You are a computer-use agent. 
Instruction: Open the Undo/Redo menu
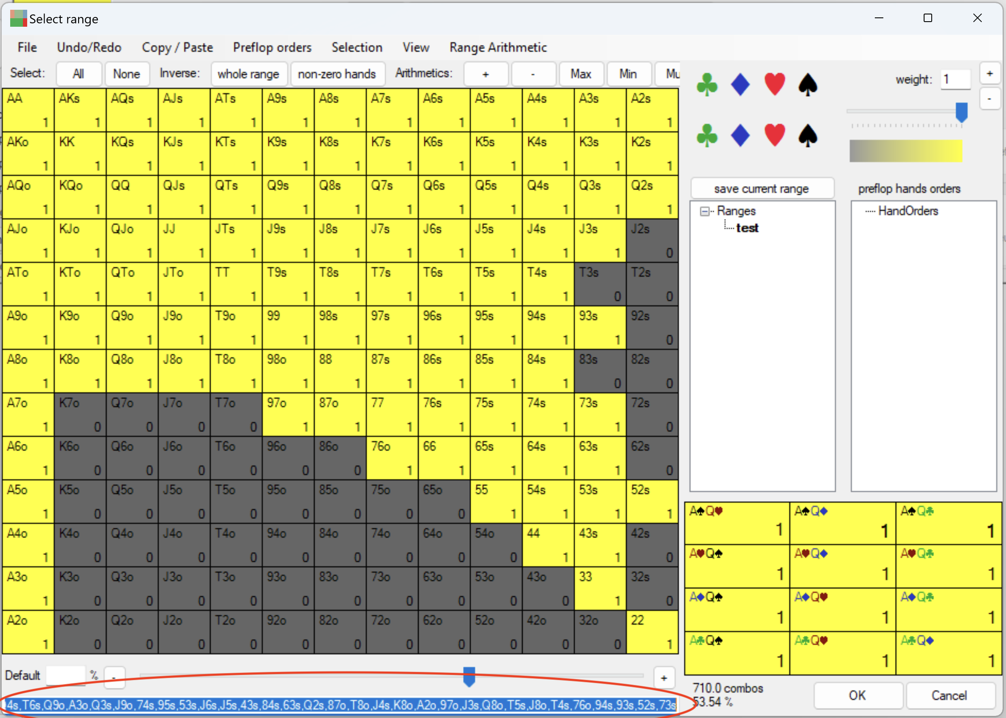(x=89, y=47)
